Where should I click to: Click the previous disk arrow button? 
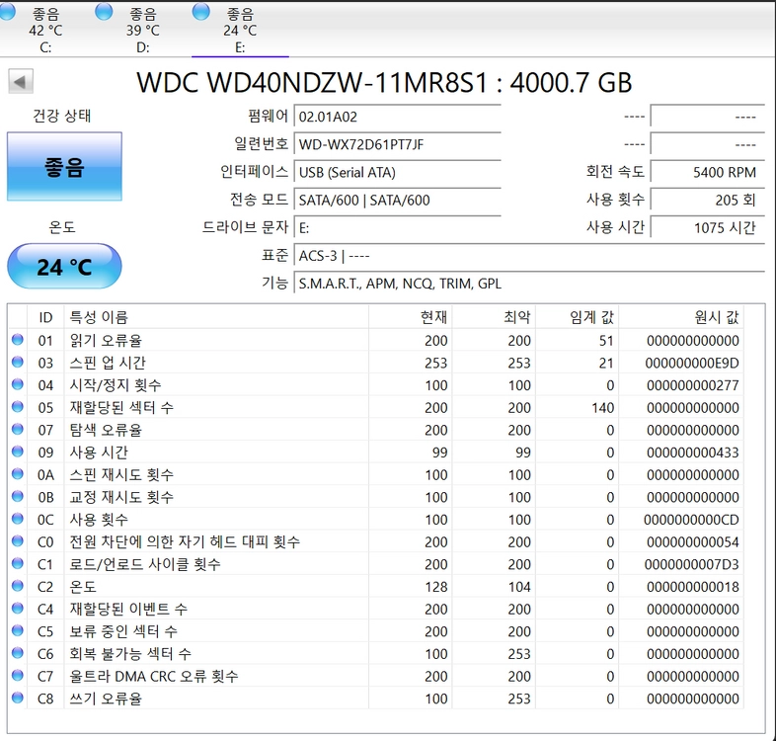click(21, 81)
